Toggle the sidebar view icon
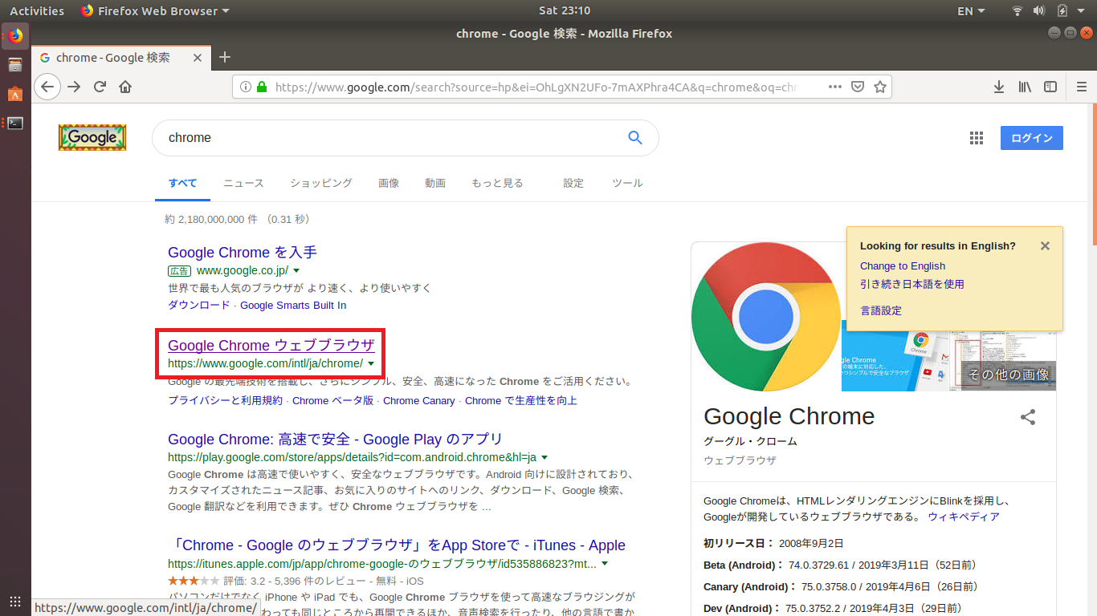Image resolution: width=1097 pixels, height=616 pixels. pyautogui.click(x=1050, y=87)
